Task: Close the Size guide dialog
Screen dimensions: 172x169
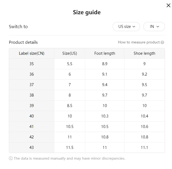Action: [x=169, y=5]
